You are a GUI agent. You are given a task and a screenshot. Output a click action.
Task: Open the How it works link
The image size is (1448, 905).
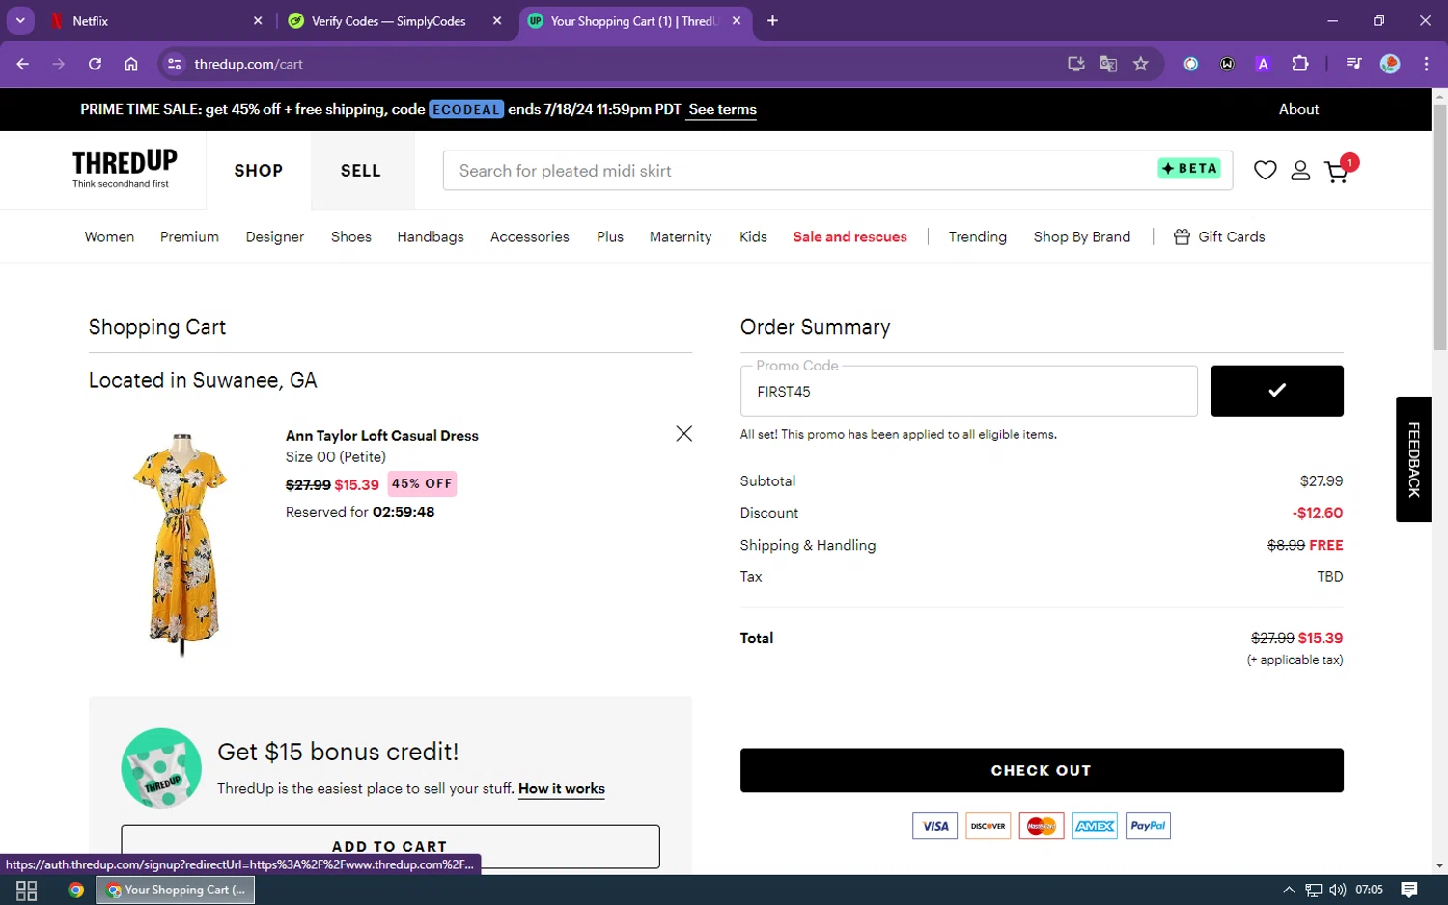coord(562,789)
